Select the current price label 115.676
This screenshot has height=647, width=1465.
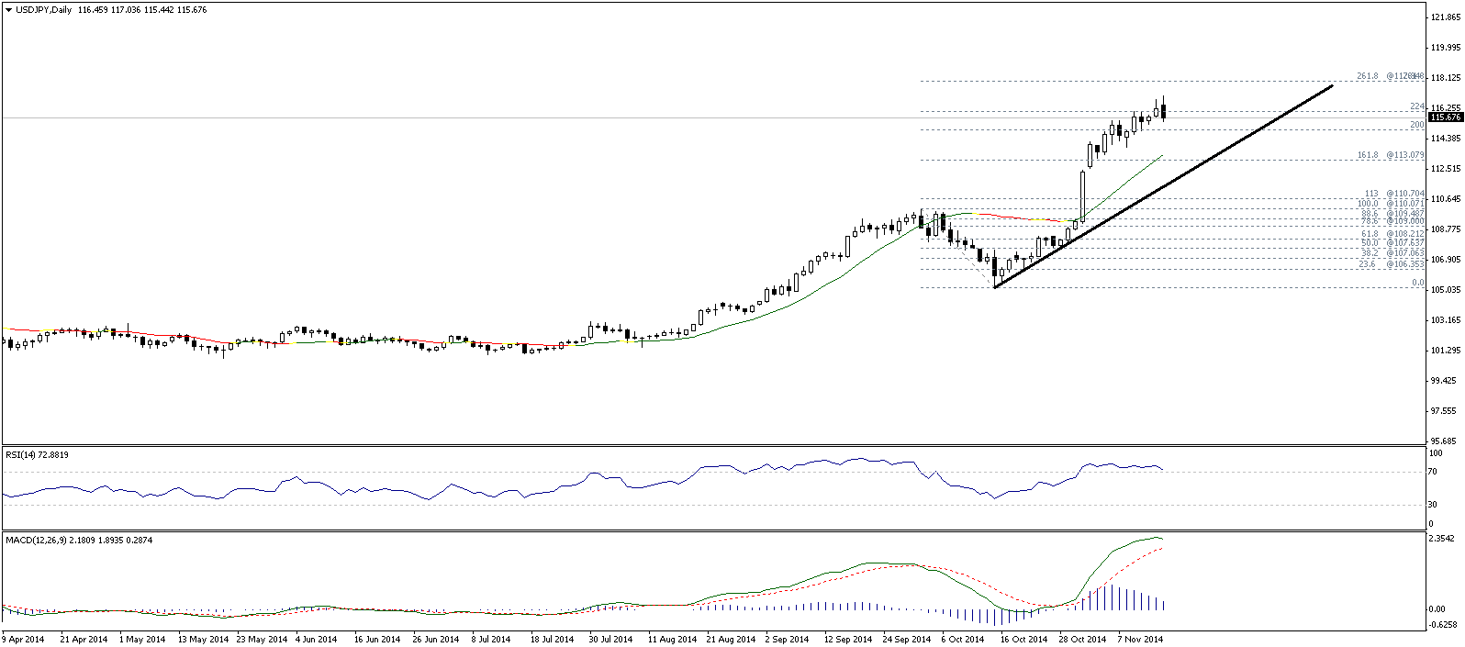click(1445, 117)
